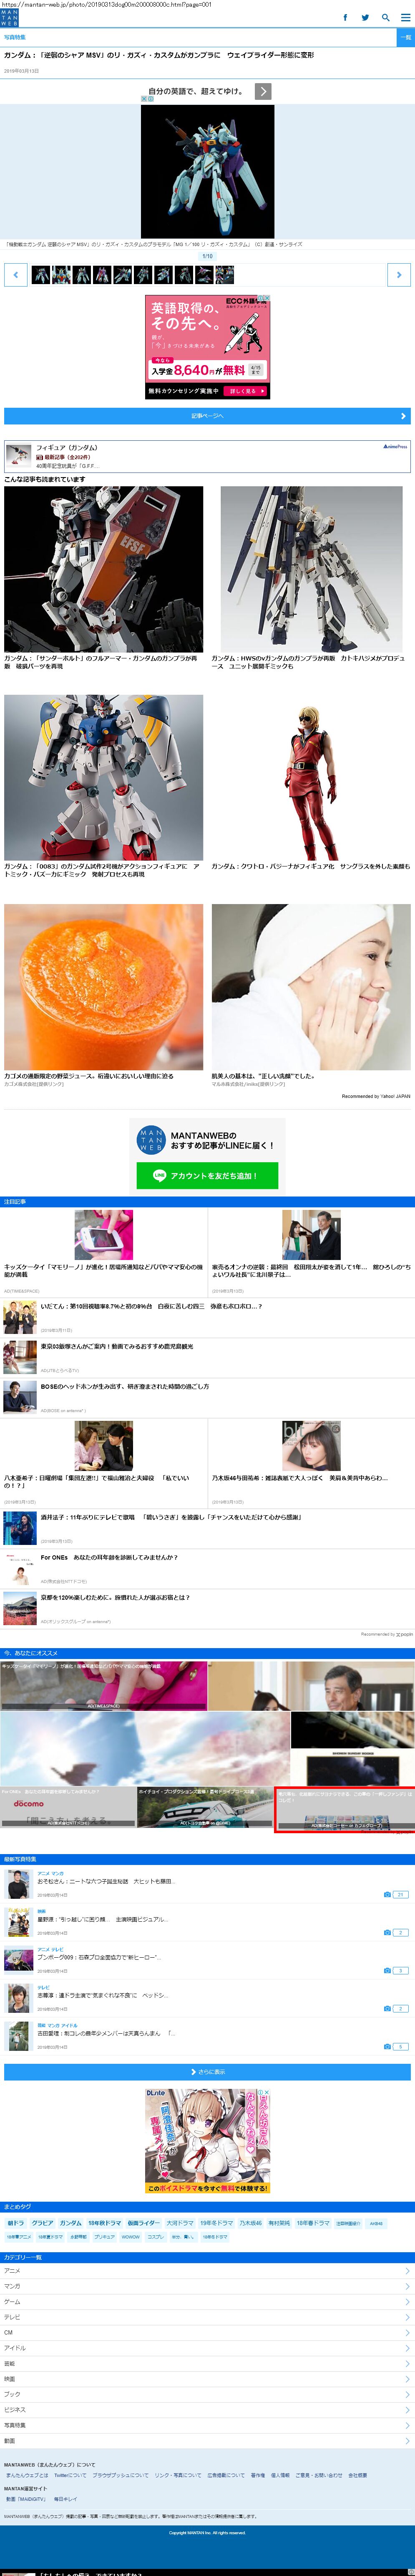Viewport: 415px width, 2576px height.
Task: Select the 仮面ライダー tag
Action: (143, 2223)
